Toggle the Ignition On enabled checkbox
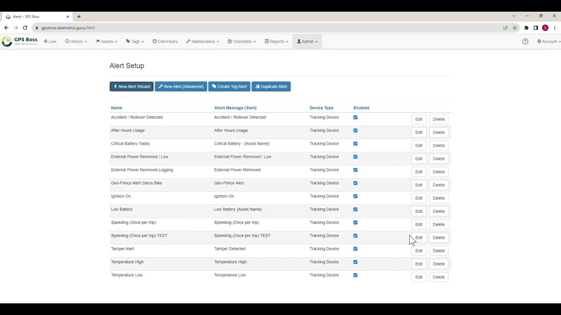 coord(355,196)
